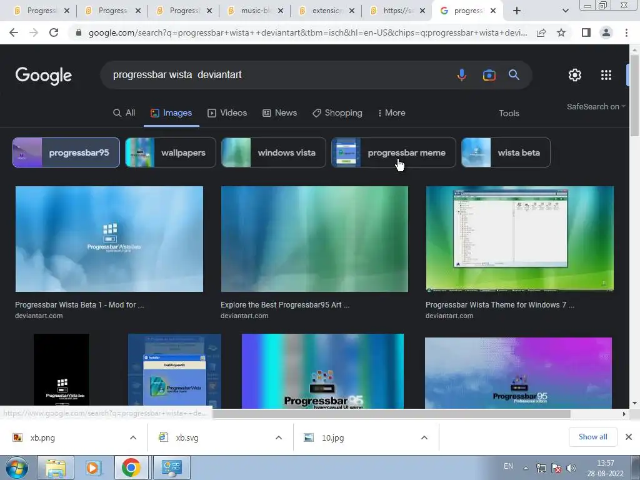Open the downloaded xb.svg file
This screenshot has width=640, height=480.
tap(187, 437)
